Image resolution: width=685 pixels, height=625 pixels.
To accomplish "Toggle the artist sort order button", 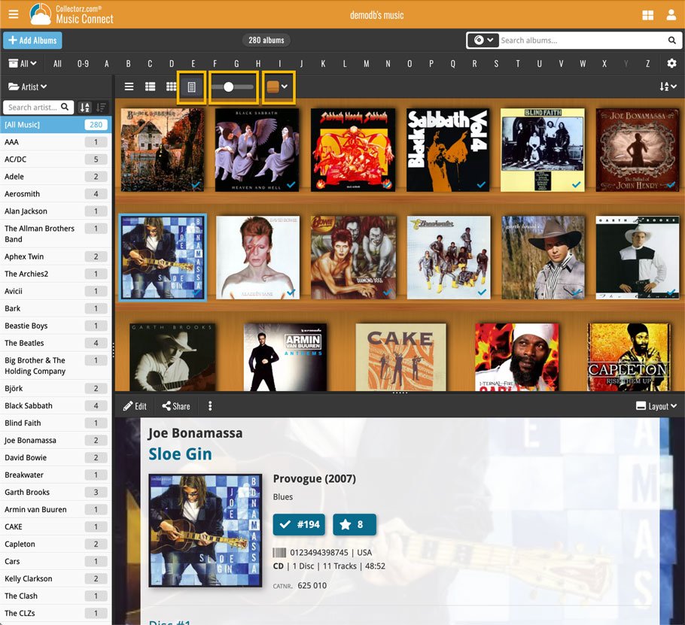I will click(85, 108).
